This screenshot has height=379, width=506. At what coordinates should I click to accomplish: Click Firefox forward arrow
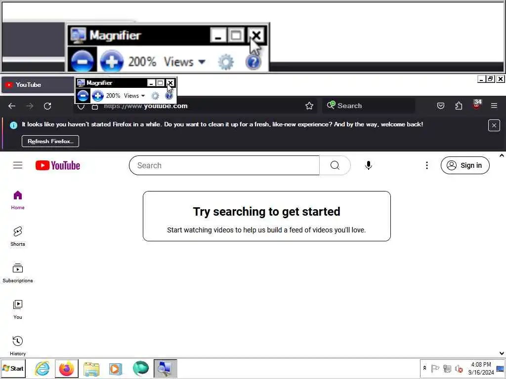[x=30, y=106]
